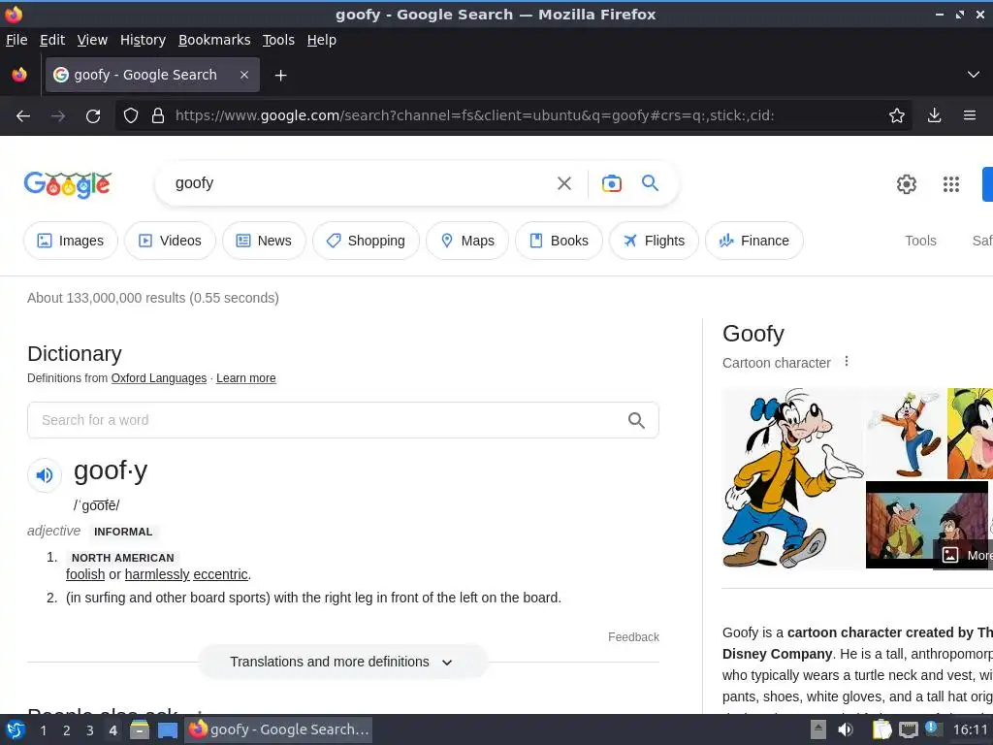Click the harmlessly word link
993x745 pixels.
point(157,574)
